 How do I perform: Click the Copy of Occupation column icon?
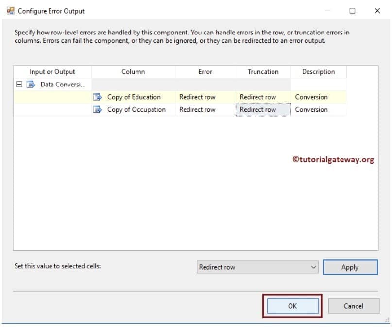(x=97, y=109)
